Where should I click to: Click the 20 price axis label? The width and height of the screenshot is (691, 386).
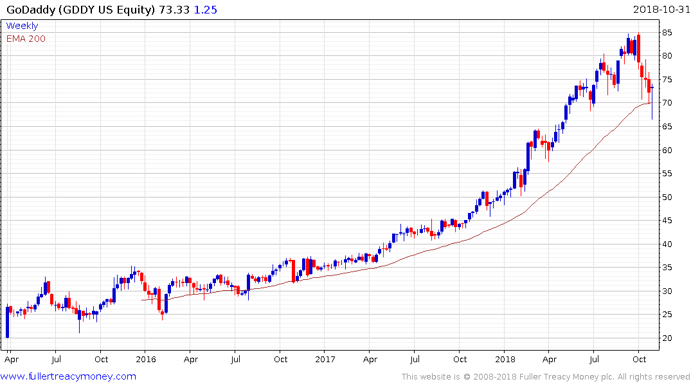pos(667,338)
